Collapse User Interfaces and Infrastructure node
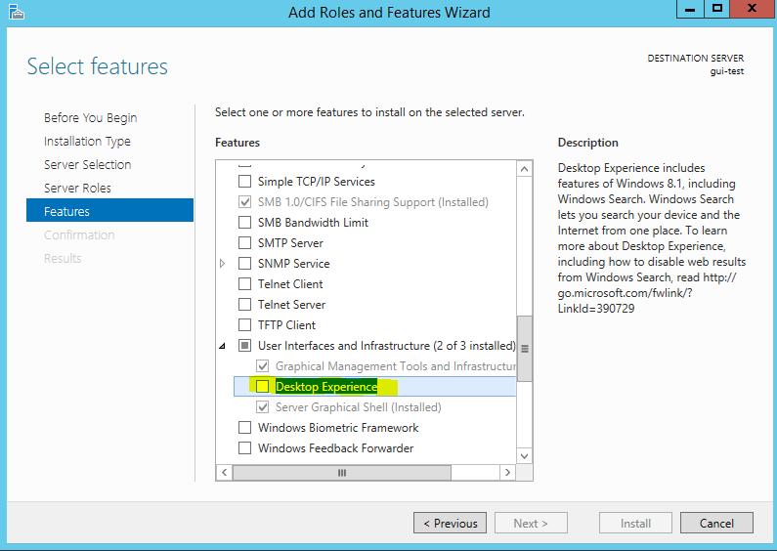 (x=223, y=346)
